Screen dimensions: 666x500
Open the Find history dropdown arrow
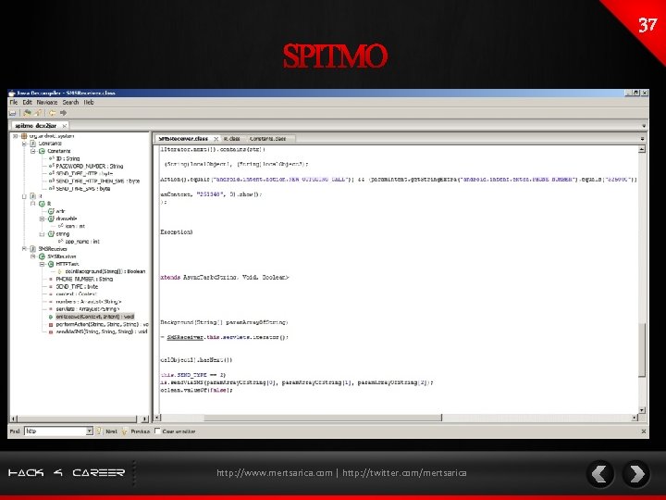(x=89, y=431)
